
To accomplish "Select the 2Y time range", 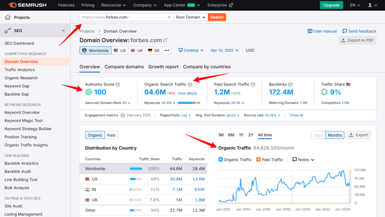I will point(250,135).
